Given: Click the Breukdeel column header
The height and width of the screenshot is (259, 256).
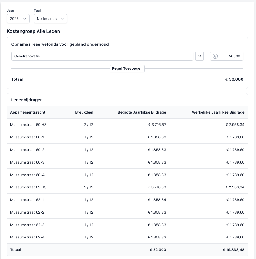Looking at the screenshot, I should coord(84,112).
